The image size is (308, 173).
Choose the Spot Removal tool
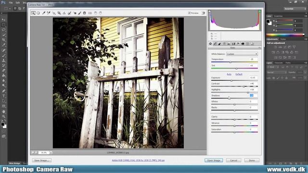pyautogui.click(x=69, y=13)
